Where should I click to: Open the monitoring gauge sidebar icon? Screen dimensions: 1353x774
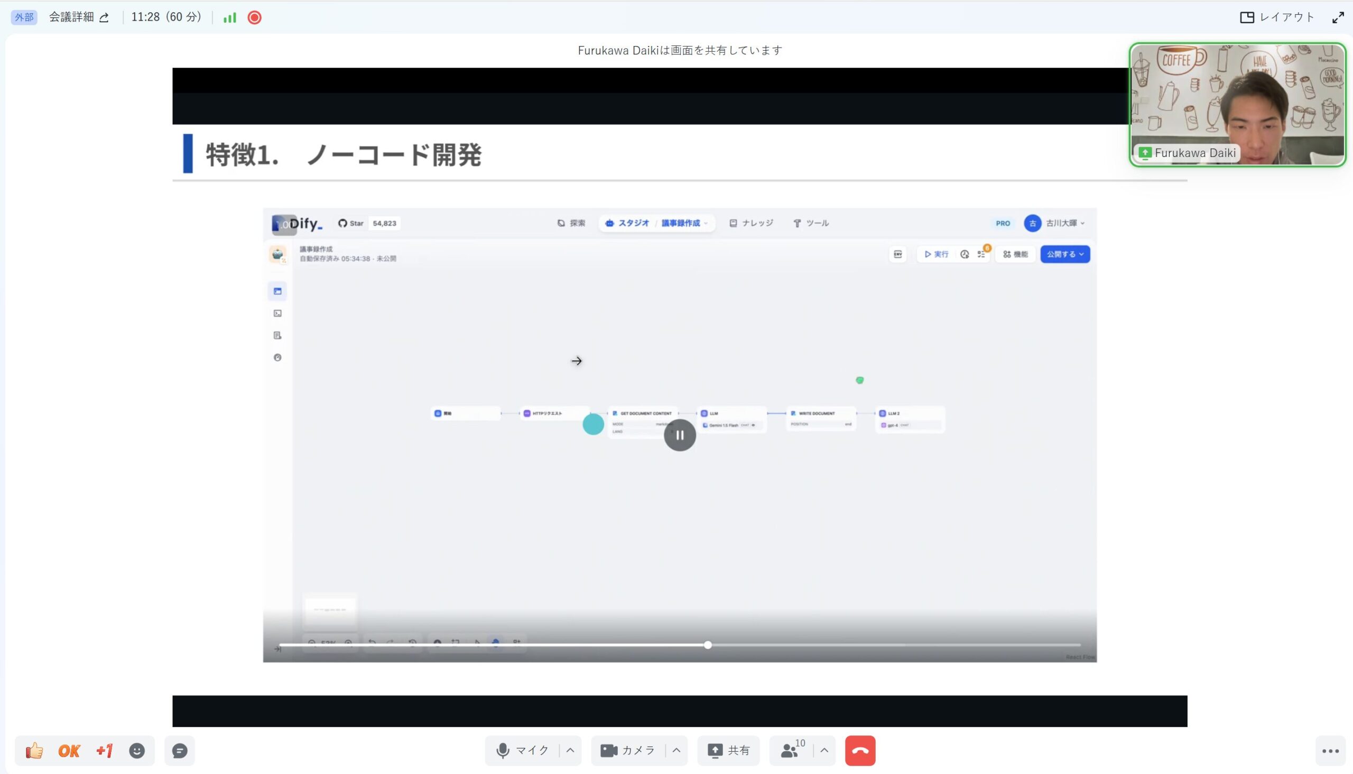(277, 358)
